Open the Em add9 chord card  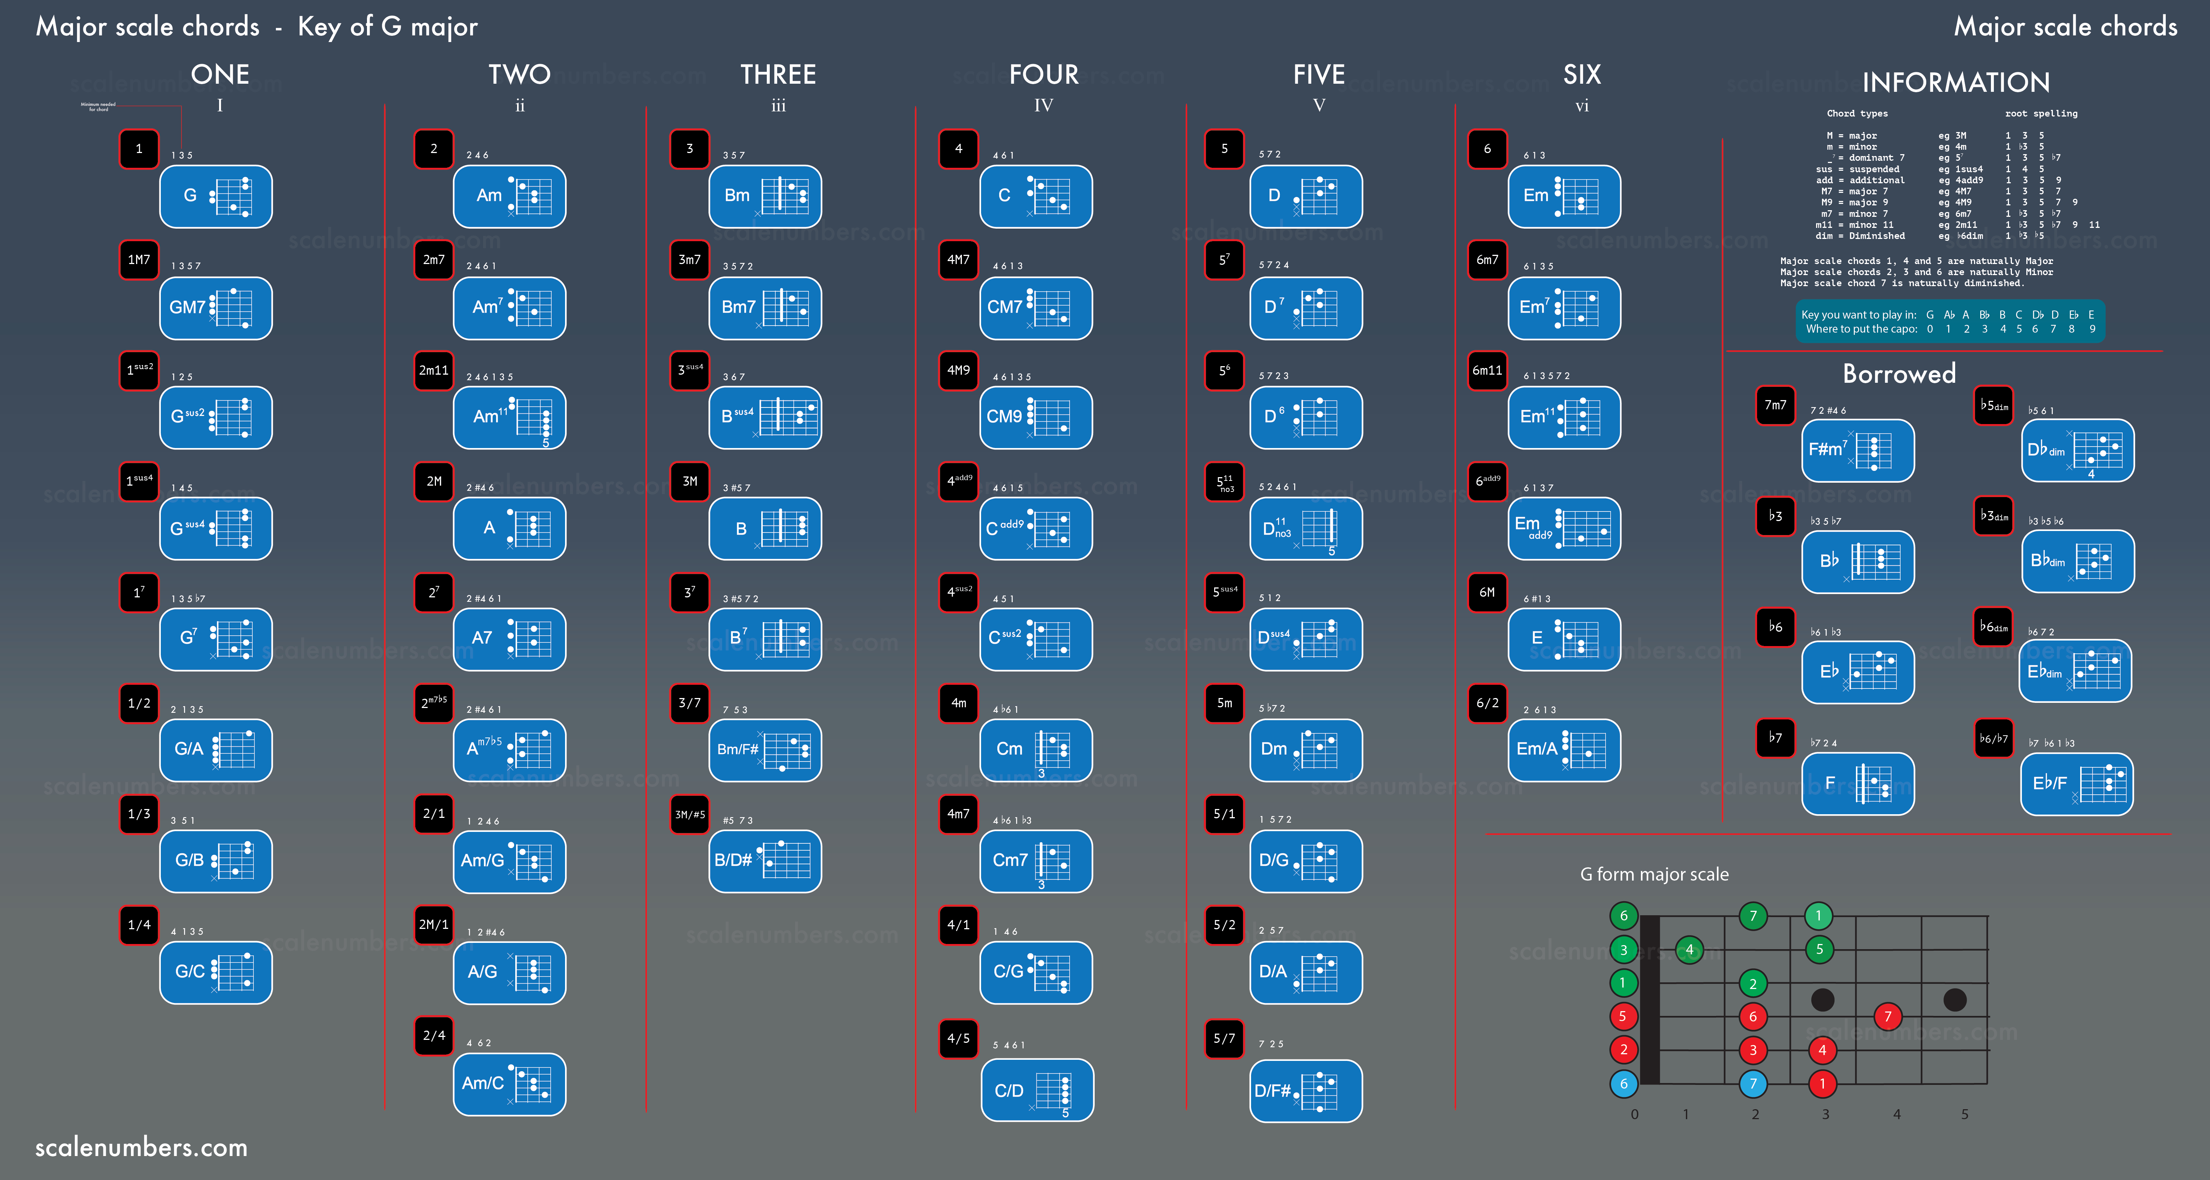[x=1565, y=528]
